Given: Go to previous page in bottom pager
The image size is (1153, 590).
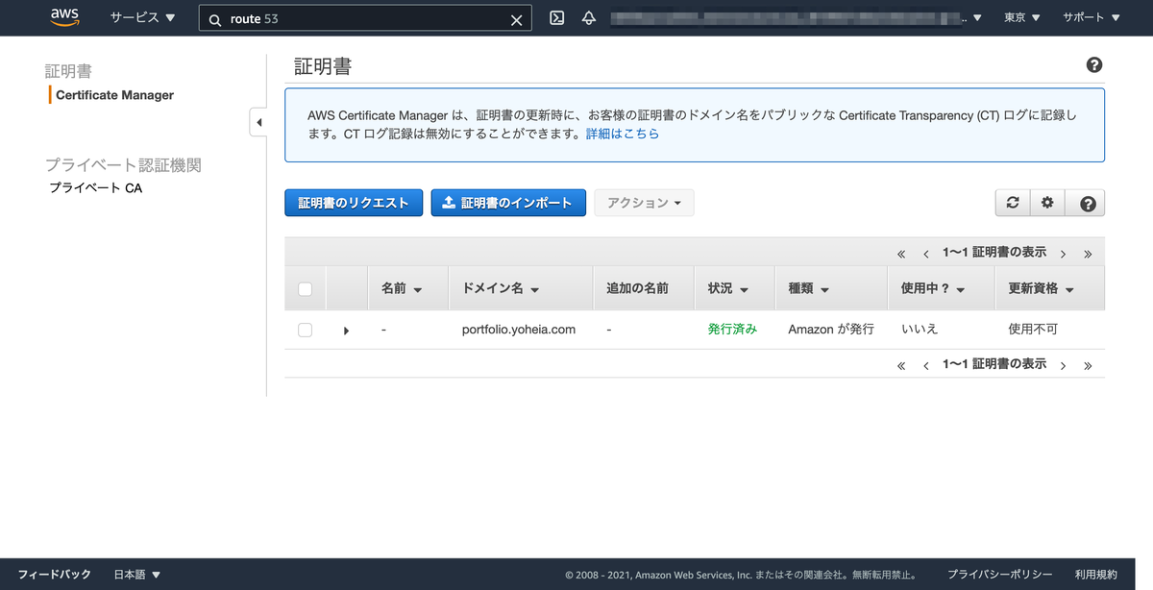Looking at the screenshot, I should (925, 365).
